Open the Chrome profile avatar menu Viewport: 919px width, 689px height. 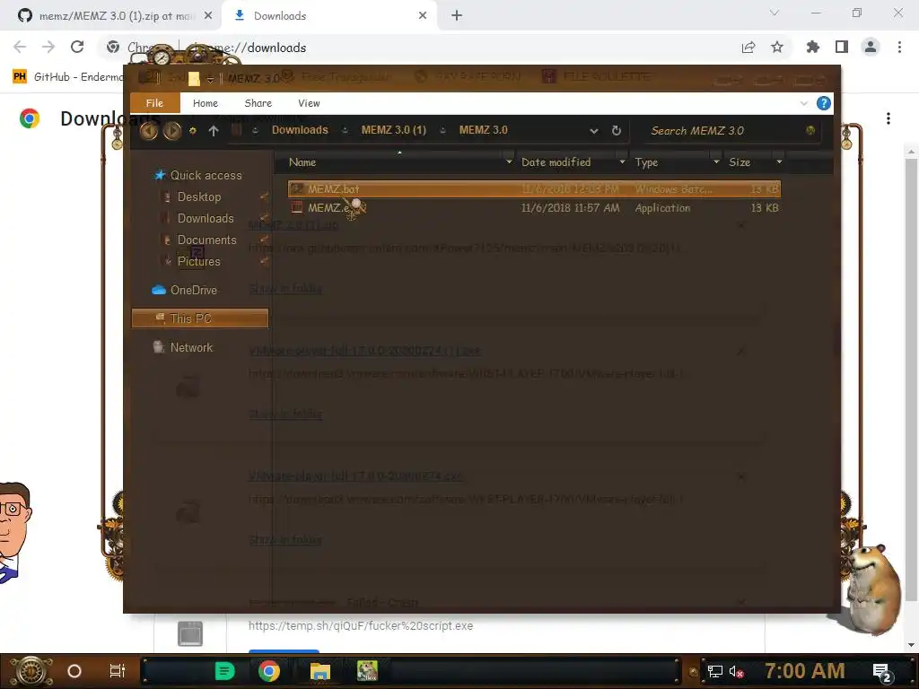coord(871,47)
